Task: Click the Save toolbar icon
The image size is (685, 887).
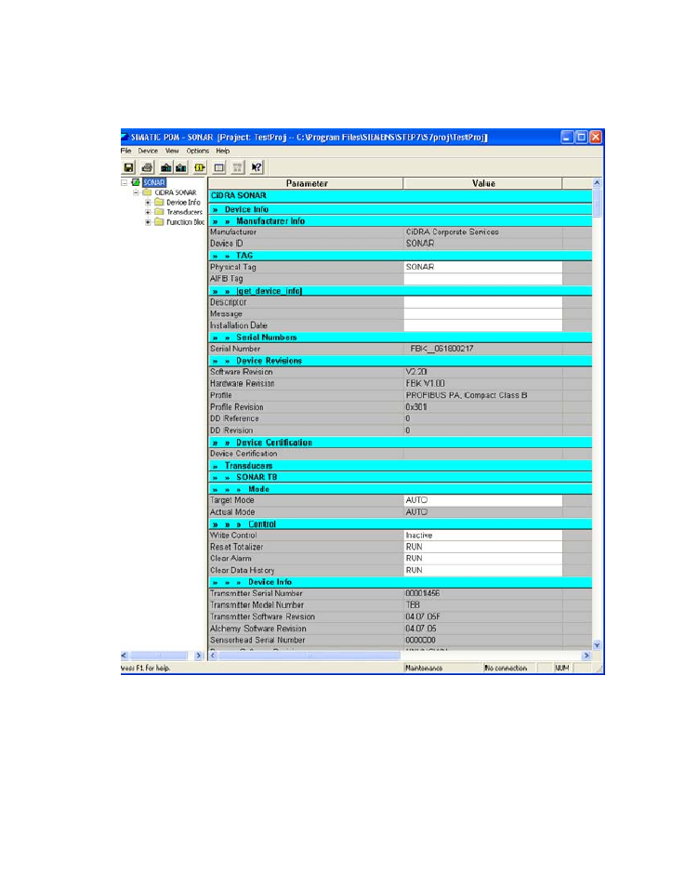Action: tap(129, 167)
